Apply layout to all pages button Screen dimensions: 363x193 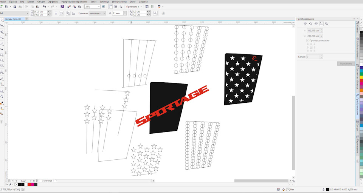click(68, 13)
